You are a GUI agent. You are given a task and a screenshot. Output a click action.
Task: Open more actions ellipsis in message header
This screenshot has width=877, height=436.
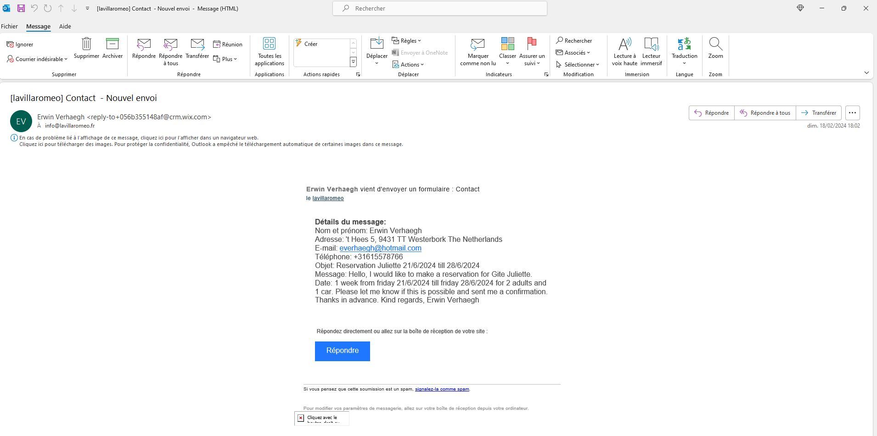pos(852,113)
